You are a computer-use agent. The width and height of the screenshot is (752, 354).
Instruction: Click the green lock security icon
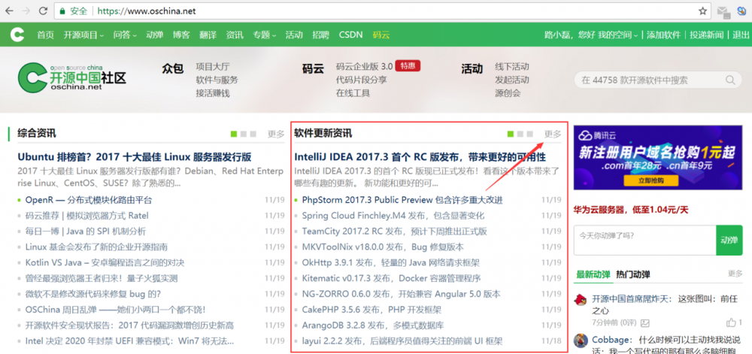pos(62,11)
